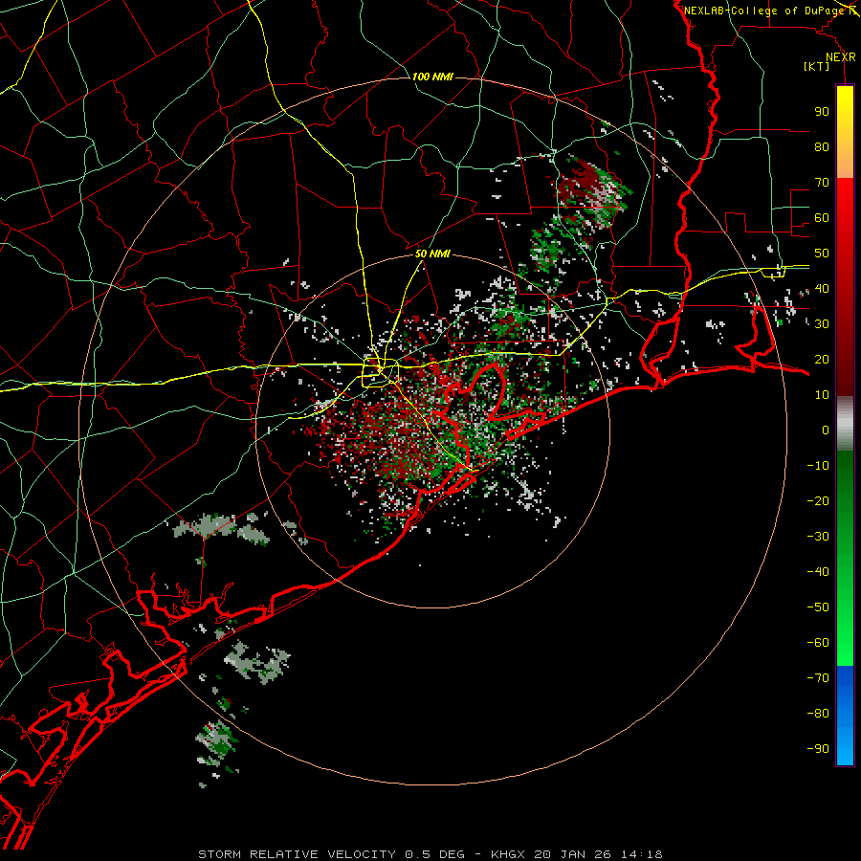The image size is (861, 861).
Task: Click the 0 value on the velocity scale
Action: [826, 430]
